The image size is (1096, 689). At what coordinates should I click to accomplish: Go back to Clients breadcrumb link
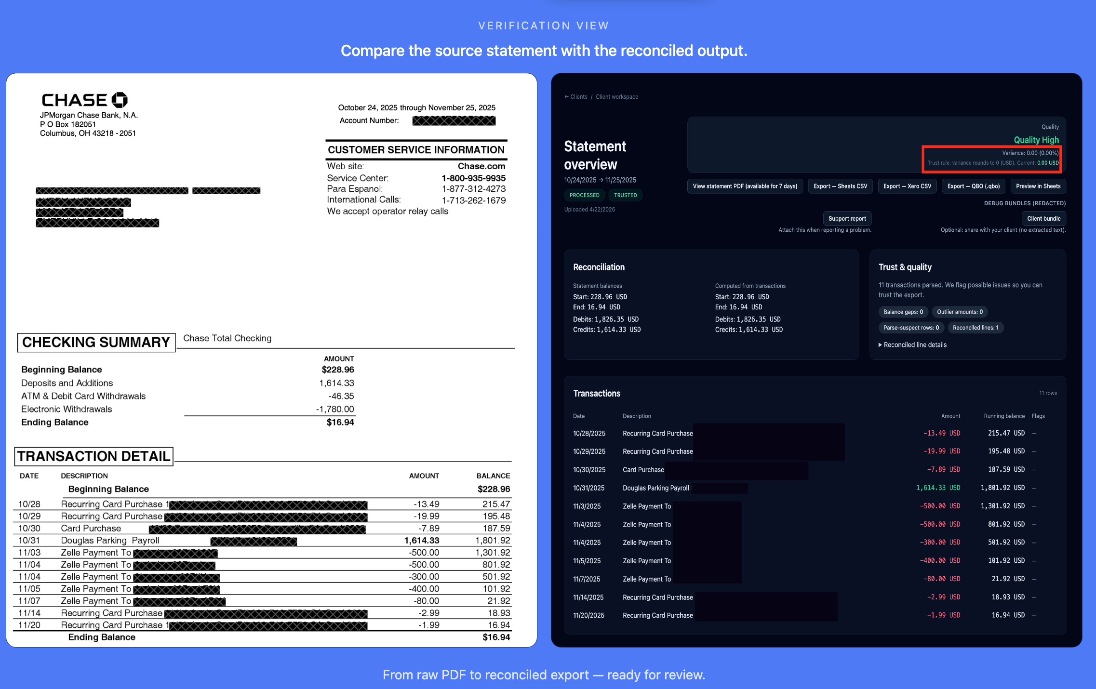coord(576,97)
